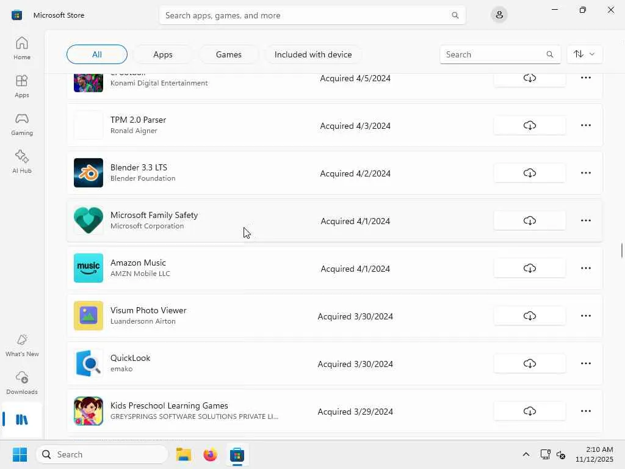The height and width of the screenshot is (469, 625).
Task: Open the Downloads page
Action: (22, 384)
